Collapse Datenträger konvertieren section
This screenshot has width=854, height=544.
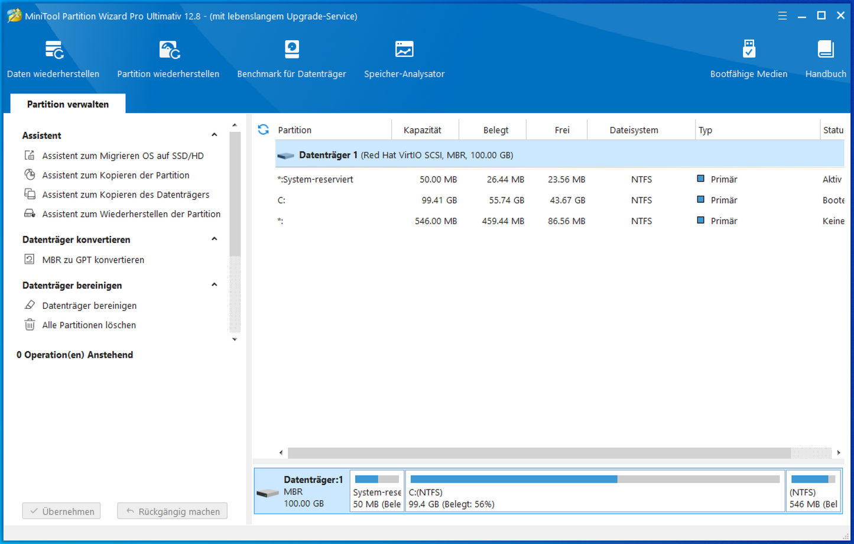[215, 239]
